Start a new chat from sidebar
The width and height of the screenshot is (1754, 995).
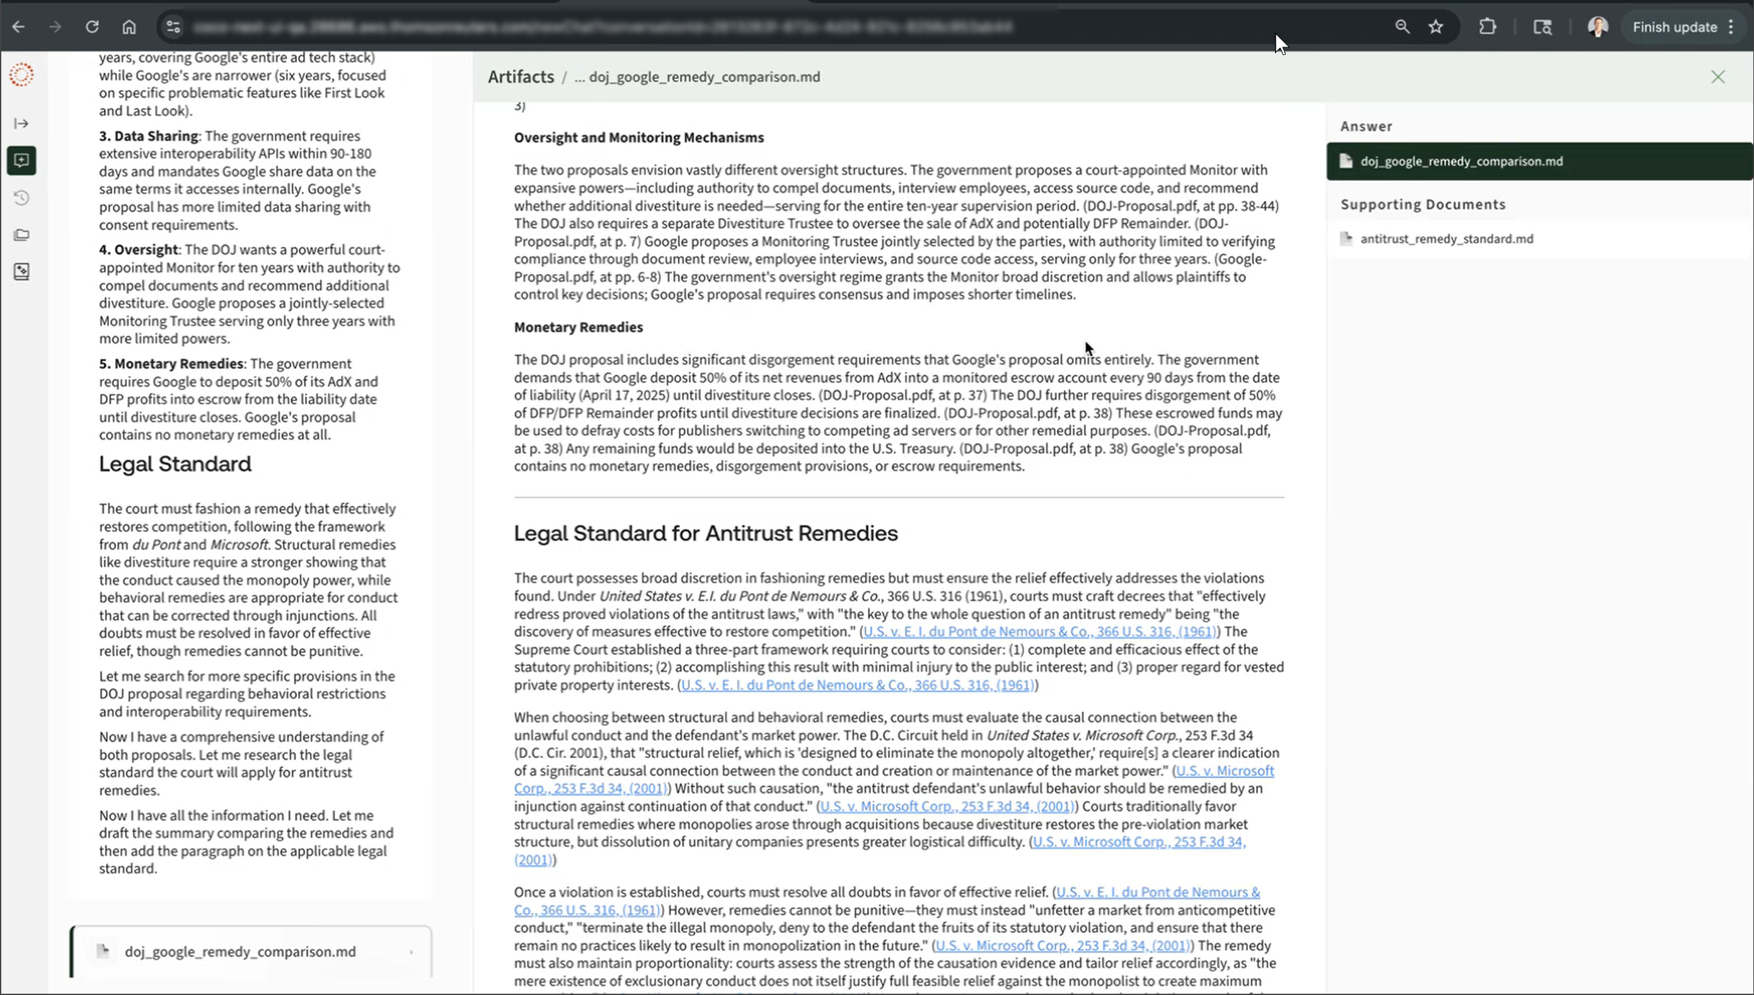21,161
